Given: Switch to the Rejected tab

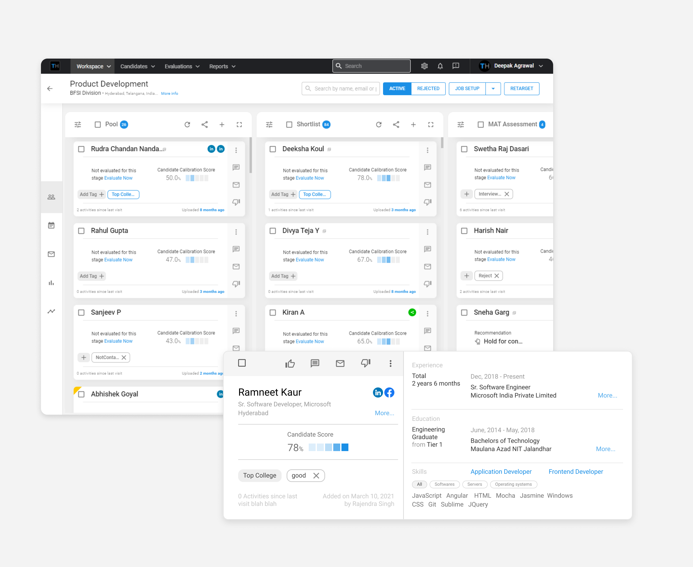Looking at the screenshot, I should pos(428,89).
